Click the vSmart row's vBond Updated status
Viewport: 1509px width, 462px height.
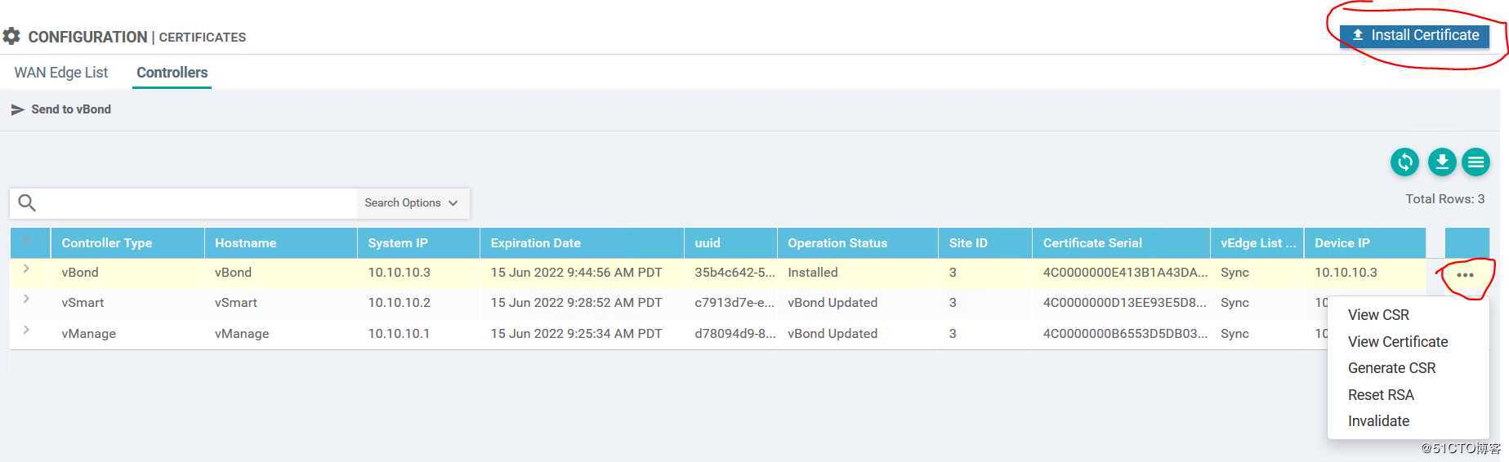(833, 303)
